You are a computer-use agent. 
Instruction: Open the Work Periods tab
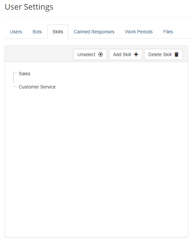139,32
